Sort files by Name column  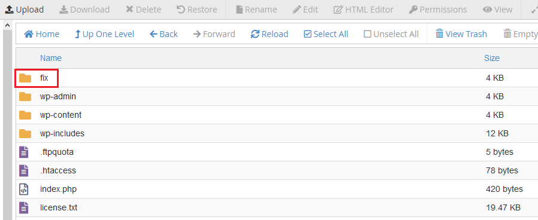pos(51,58)
